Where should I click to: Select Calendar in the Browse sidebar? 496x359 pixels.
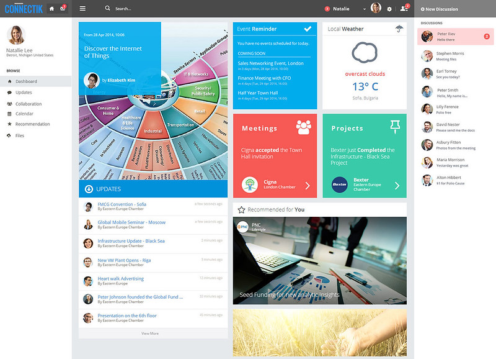point(25,114)
